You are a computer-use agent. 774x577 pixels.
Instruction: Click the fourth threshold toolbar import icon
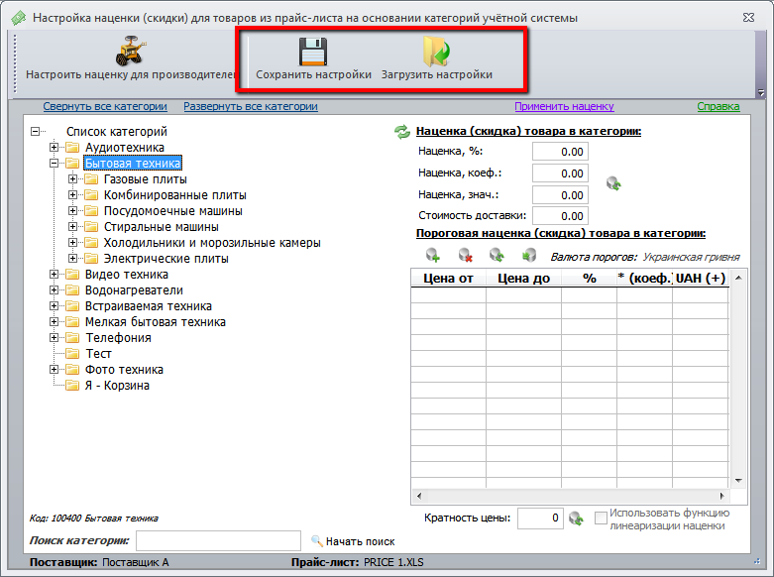[x=529, y=255]
